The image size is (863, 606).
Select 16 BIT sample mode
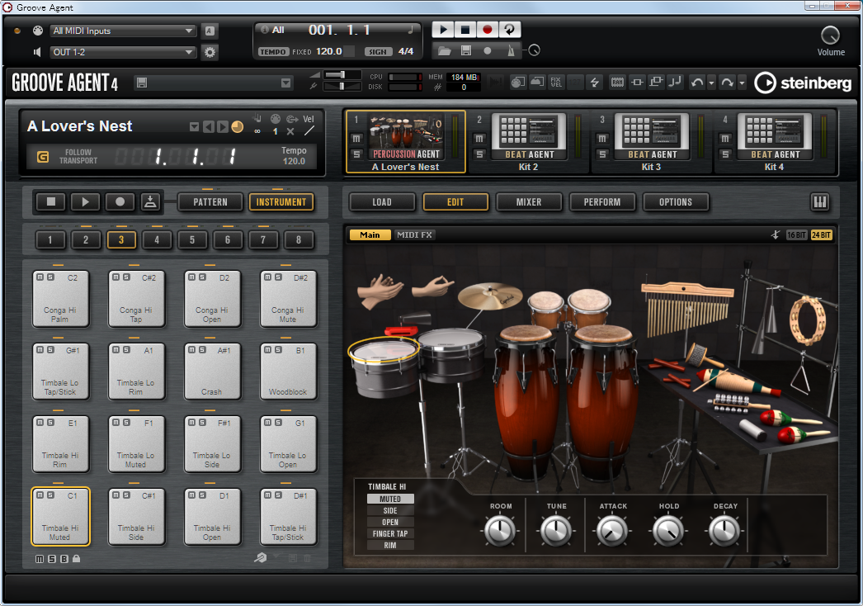pyautogui.click(x=796, y=235)
